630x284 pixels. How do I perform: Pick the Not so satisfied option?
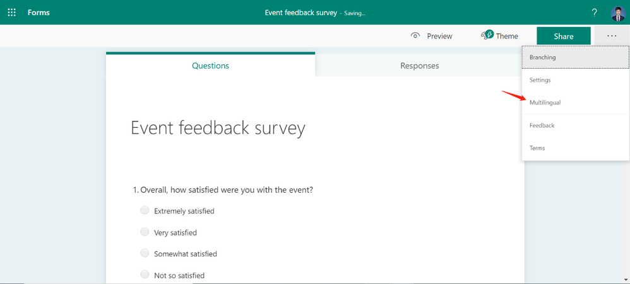click(x=145, y=275)
